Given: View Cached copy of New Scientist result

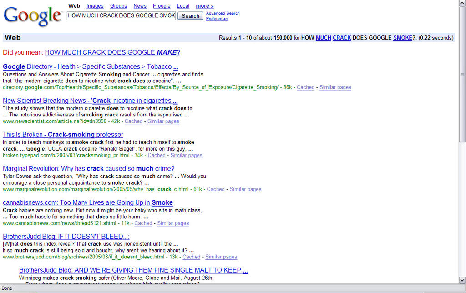Looking at the screenshot, I should [133, 121].
